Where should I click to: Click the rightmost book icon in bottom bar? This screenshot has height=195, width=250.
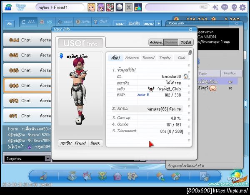[205, 176]
